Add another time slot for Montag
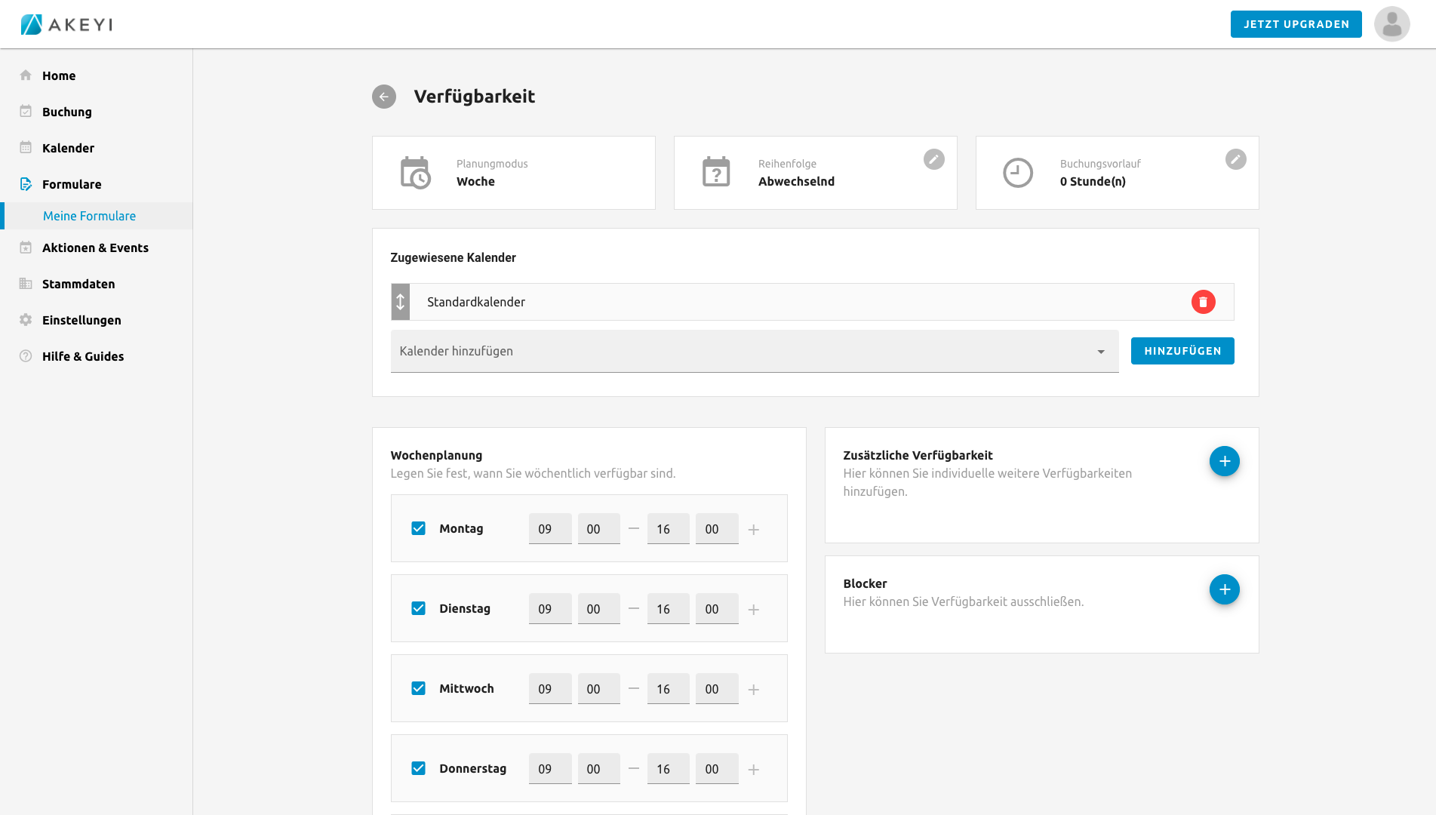 coord(753,530)
